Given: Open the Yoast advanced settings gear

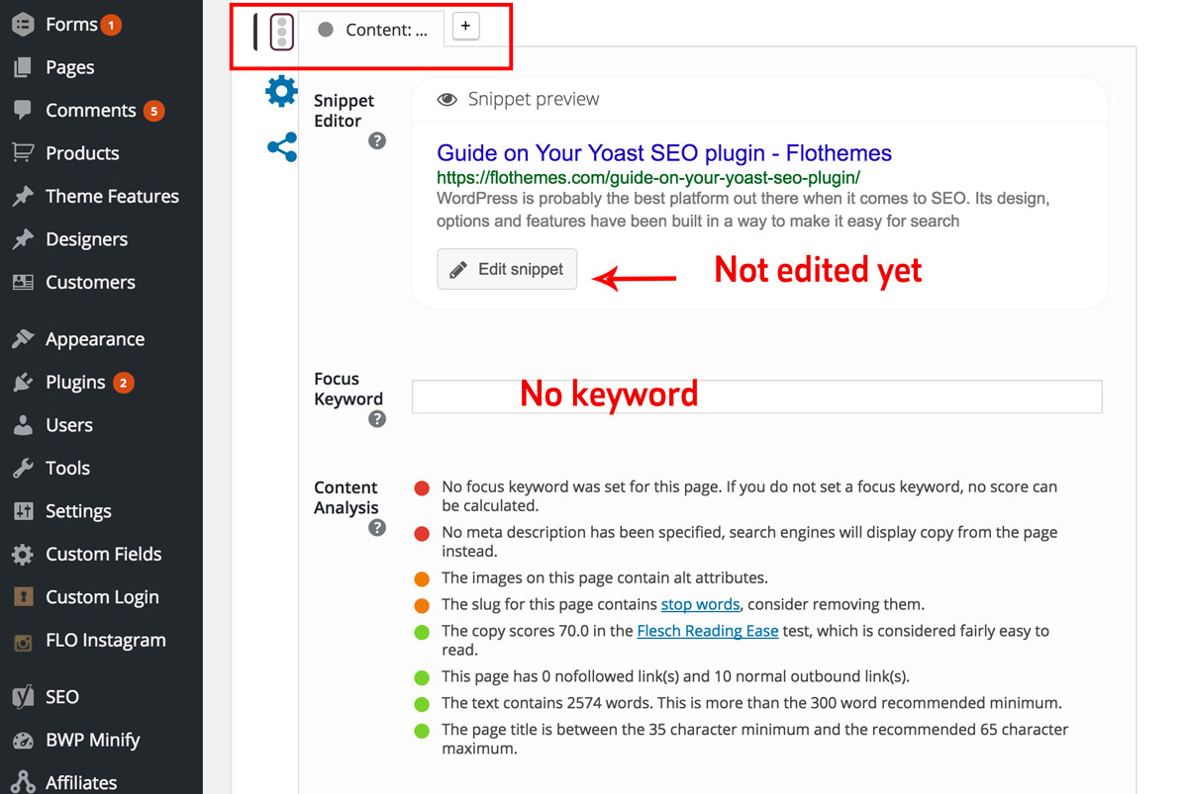Looking at the screenshot, I should click(x=281, y=91).
